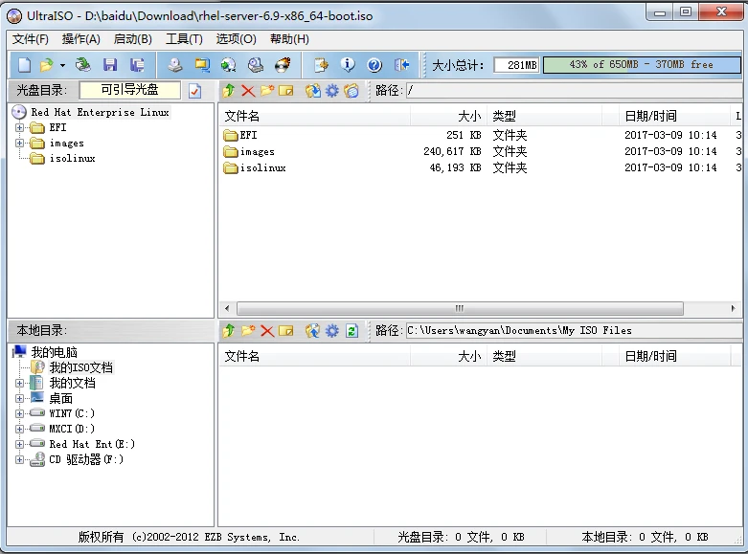Open the 帮助(H) menu

point(289,39)
